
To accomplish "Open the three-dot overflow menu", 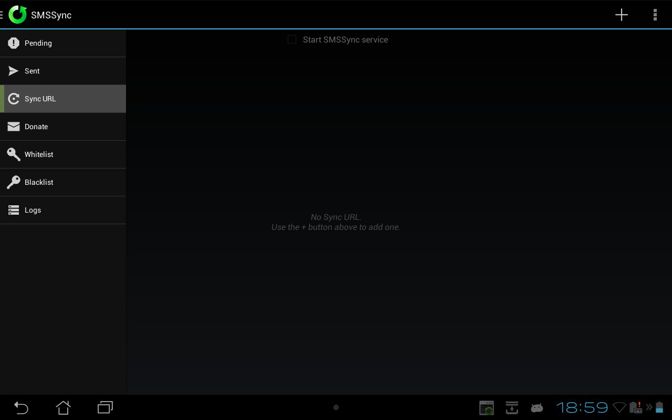I will pyautogui.click(x=655, y=15).
